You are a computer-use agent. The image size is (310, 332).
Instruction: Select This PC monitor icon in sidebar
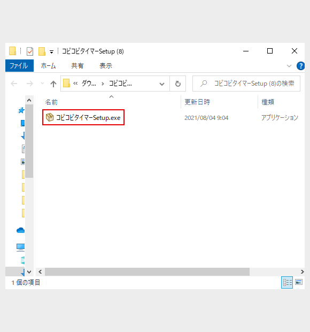[x=20, y=247]
